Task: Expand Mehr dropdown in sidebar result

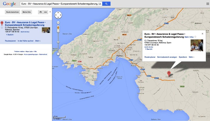Action: pos(38,41)
